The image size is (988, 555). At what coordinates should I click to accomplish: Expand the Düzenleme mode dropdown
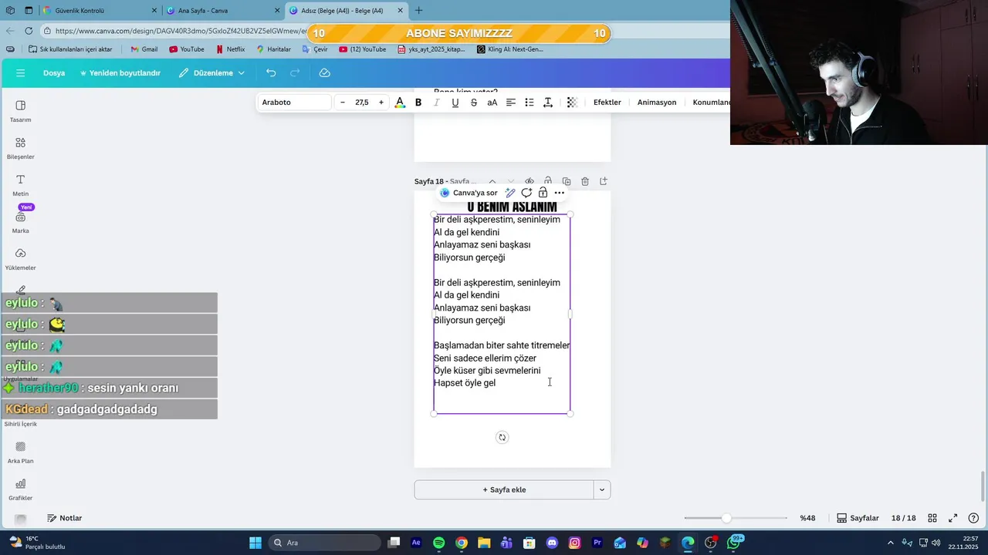212,72
